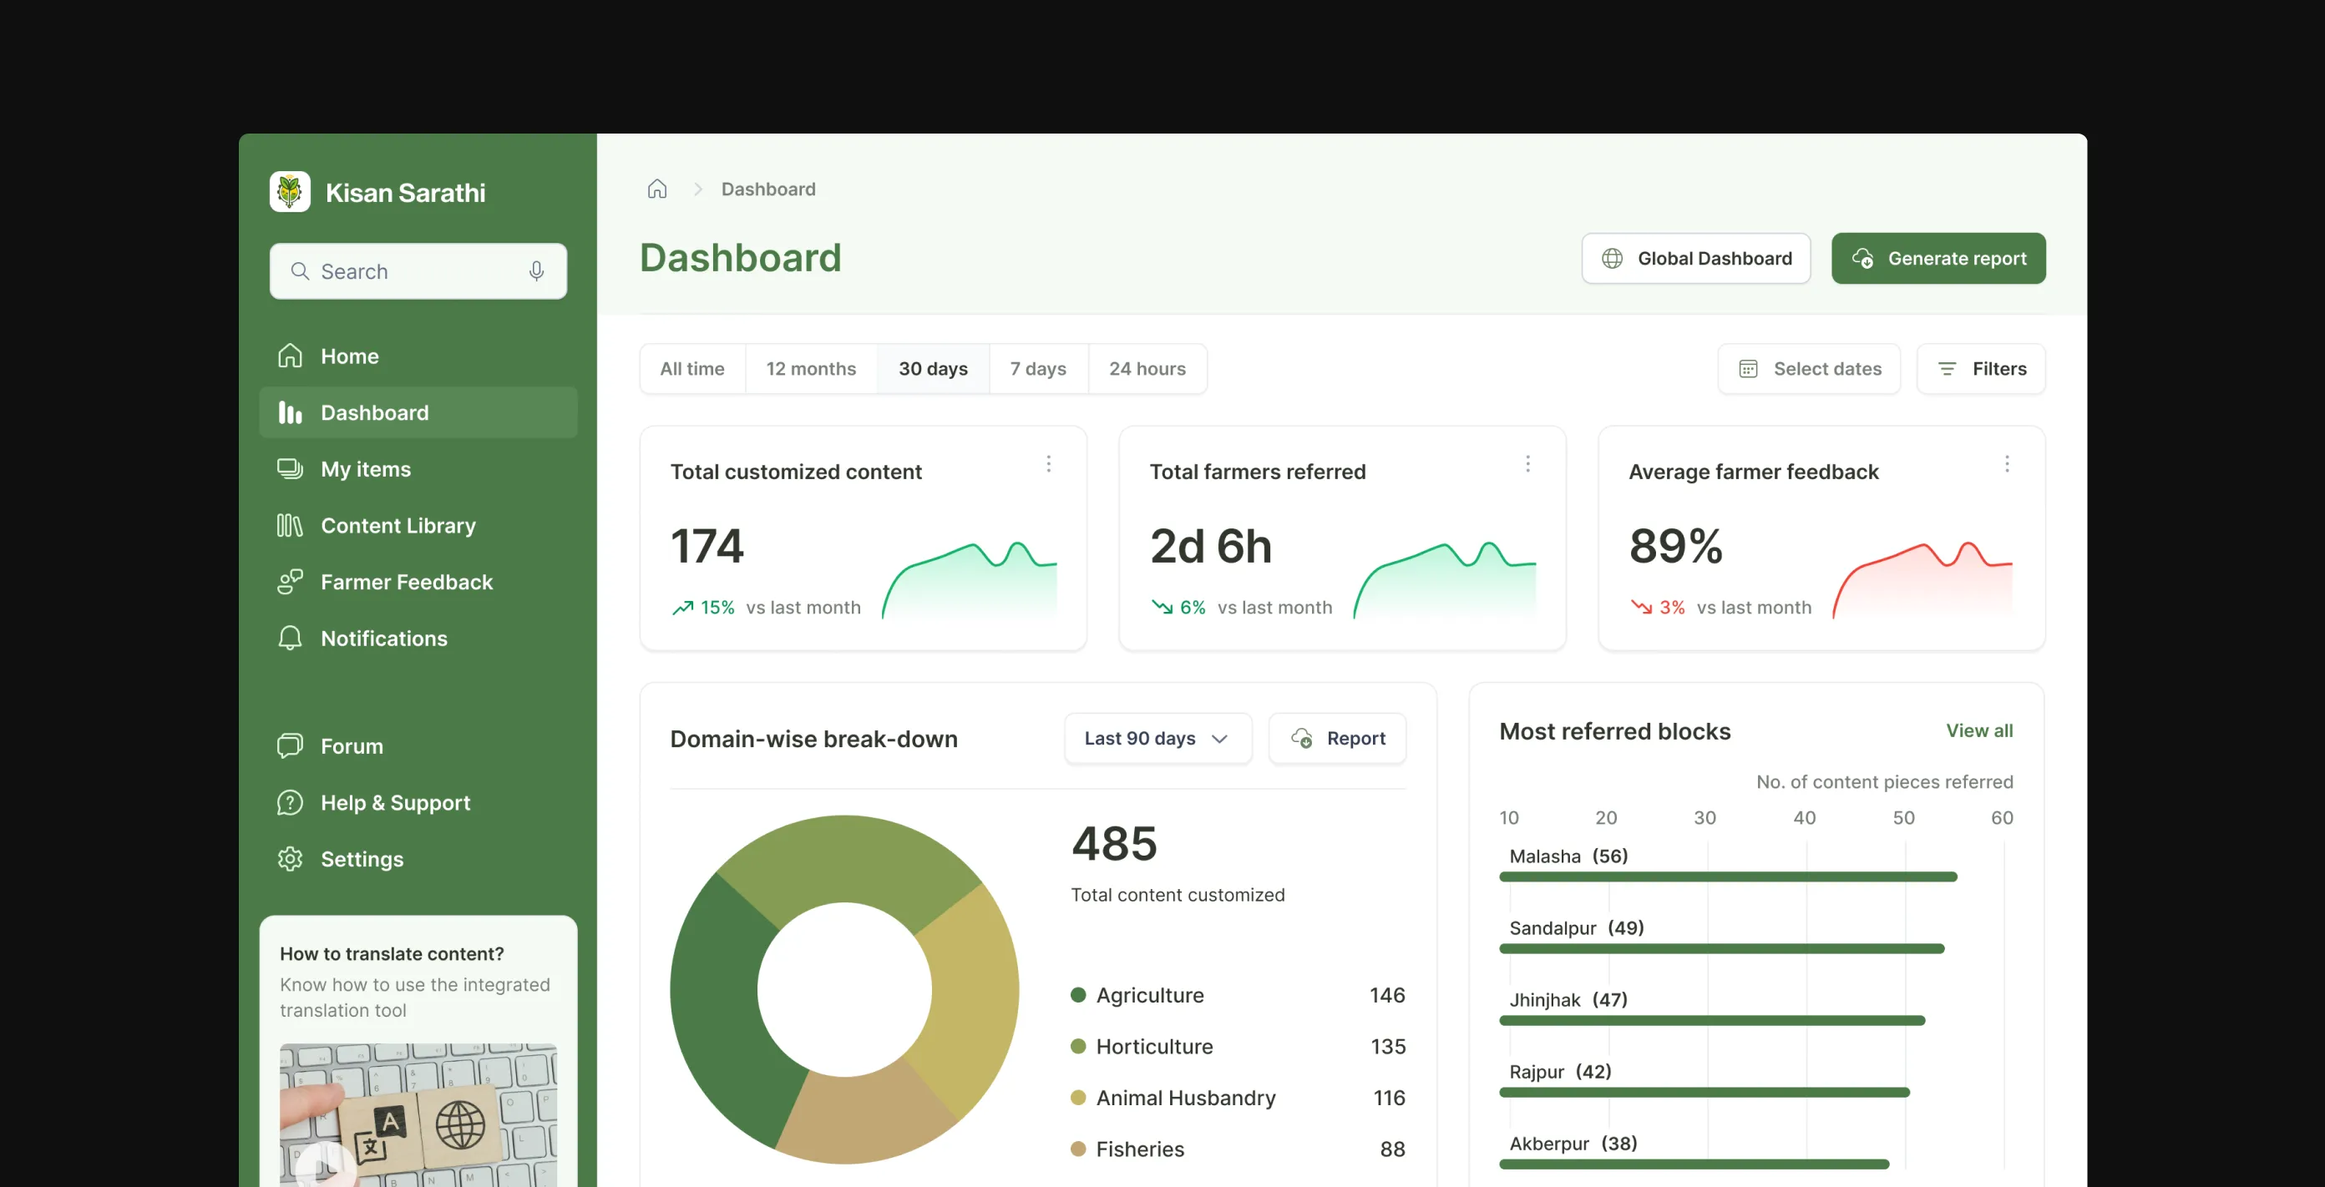
Task: Click the Rajpur (42) bar
Action: [1704, 1093]
